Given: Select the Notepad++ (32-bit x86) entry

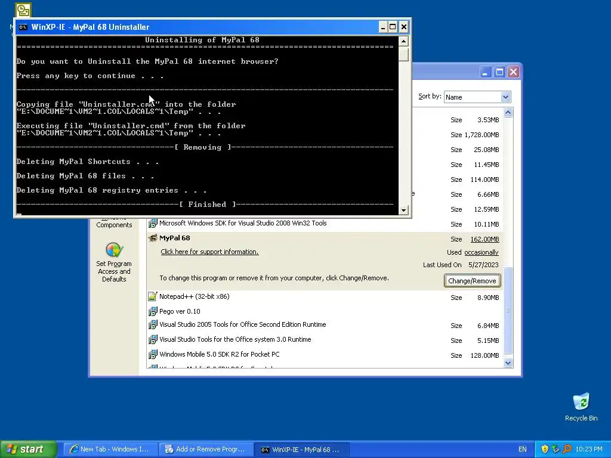Looking at the screenshot, I should (x=194, y=296).
